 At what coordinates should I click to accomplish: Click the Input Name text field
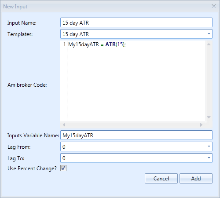tap(136, 22)
